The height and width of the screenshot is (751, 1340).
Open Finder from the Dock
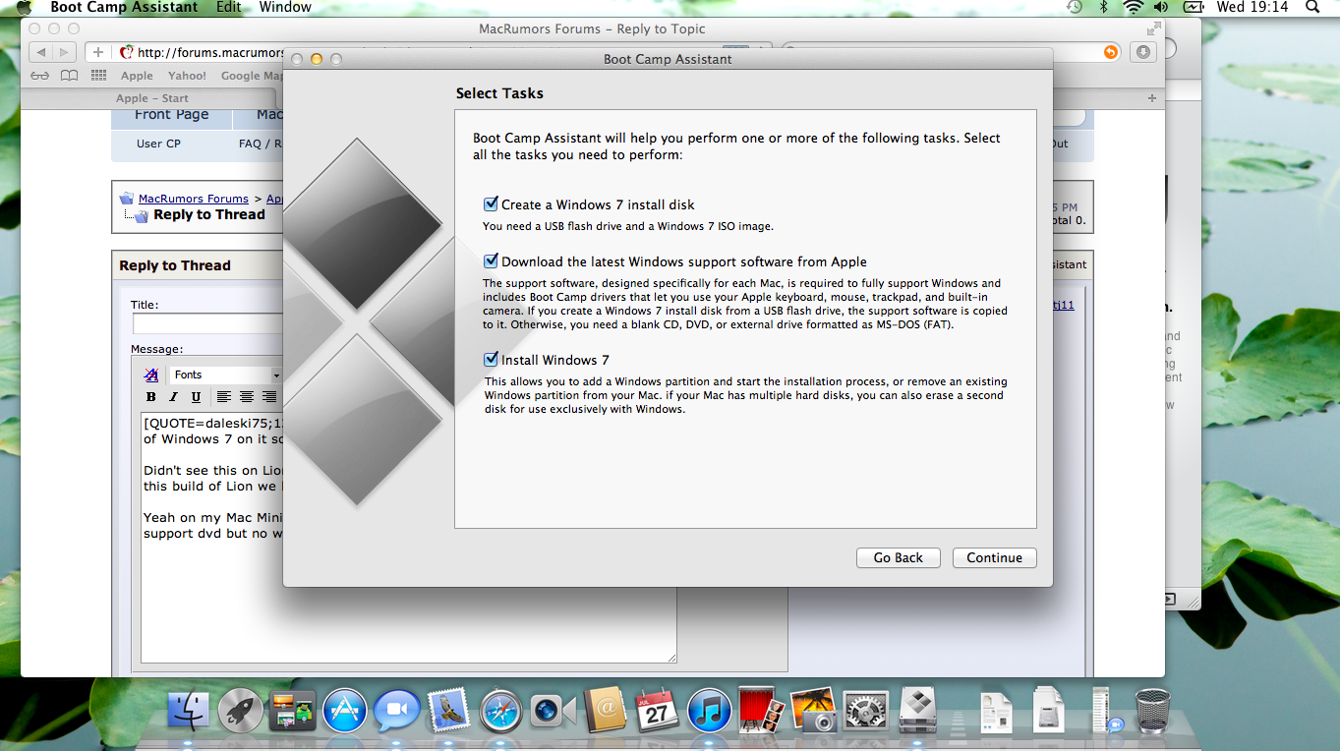click(x=188, y=710)
